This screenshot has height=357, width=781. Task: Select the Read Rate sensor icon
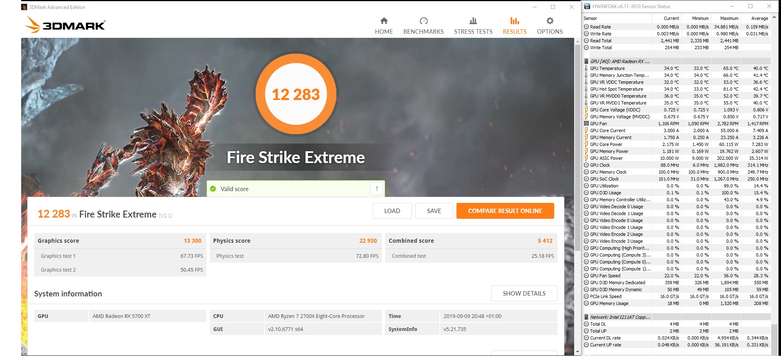tap(586, 27)
